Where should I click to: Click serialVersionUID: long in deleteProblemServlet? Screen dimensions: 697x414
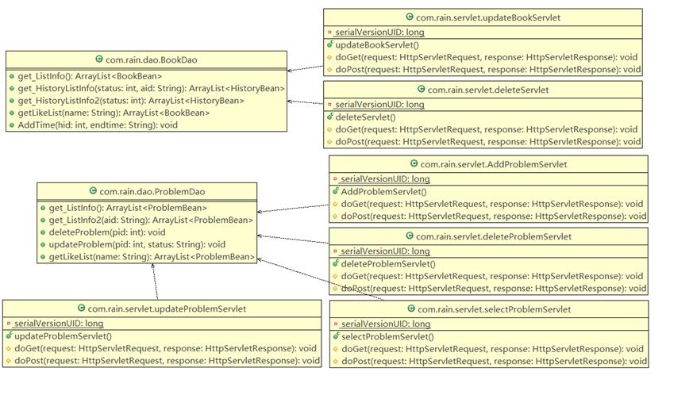[385, 251]
